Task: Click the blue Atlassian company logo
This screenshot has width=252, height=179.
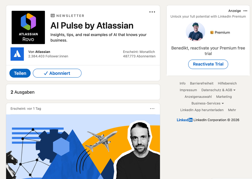Action: tap(17, 54)
